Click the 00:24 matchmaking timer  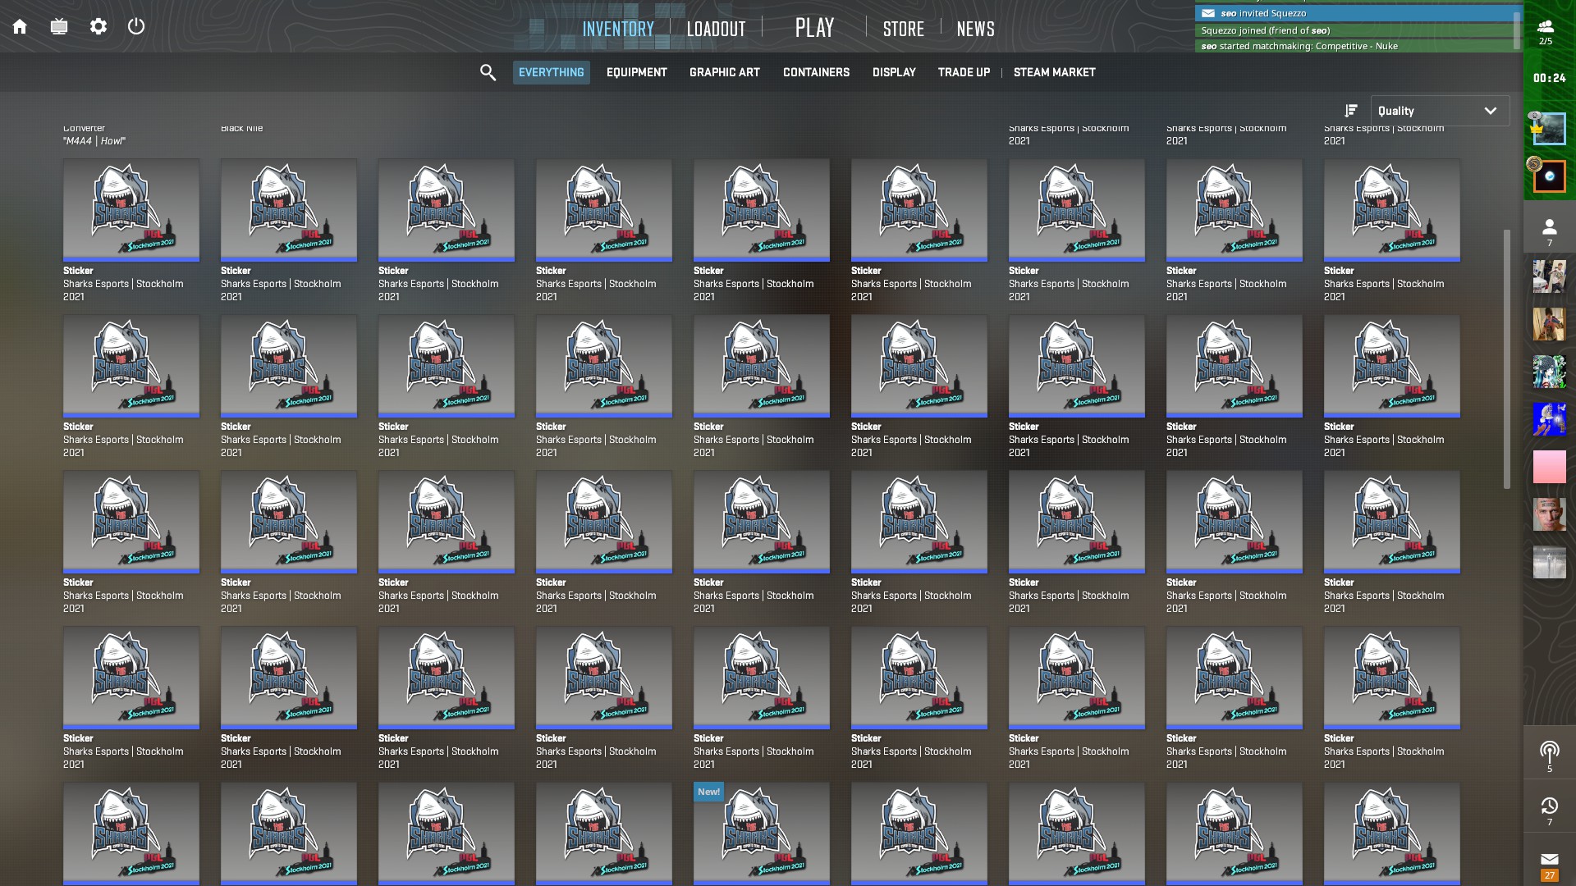click(1549, 78)
